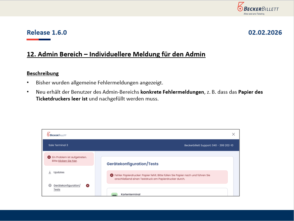The height and width of the screenshot is (221, 294).
Task: Click the heading "12. Admin Bereich" section title
Action: point(116,54)
